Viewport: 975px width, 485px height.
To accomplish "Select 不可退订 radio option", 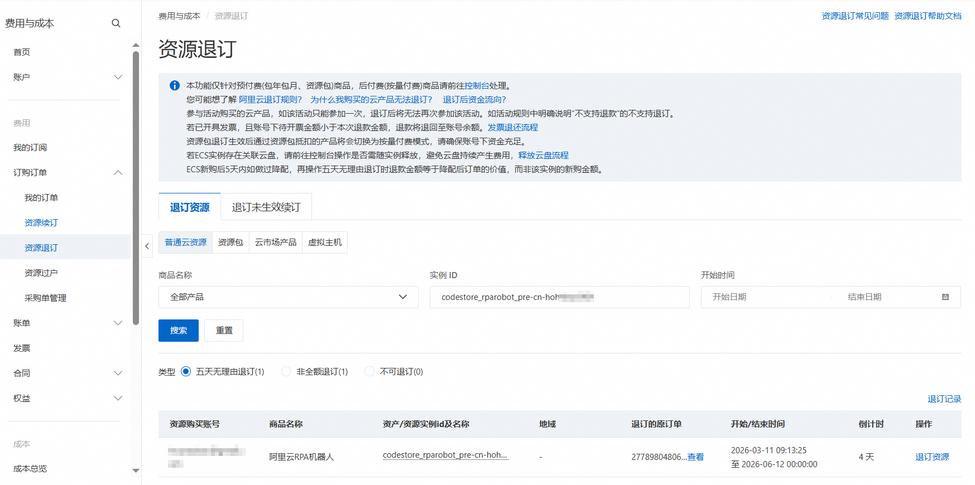I will click(x=369, y=371).
